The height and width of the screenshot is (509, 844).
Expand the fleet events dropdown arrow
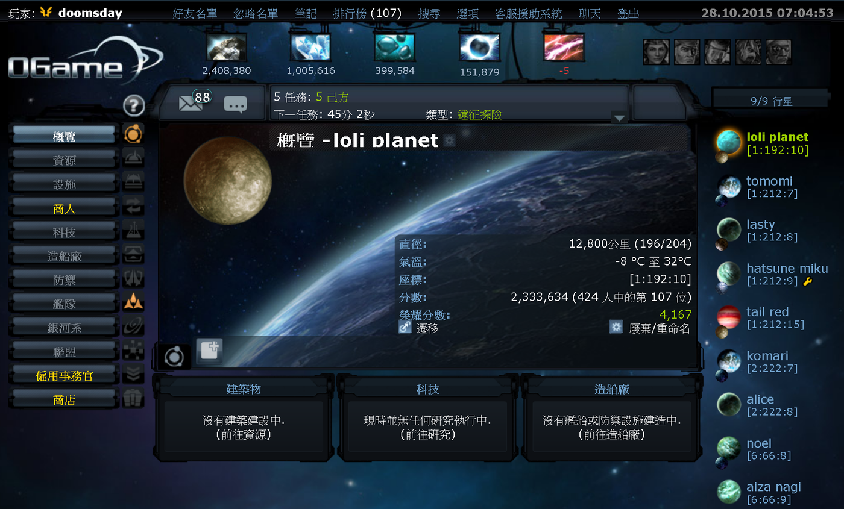click(619, 117)
